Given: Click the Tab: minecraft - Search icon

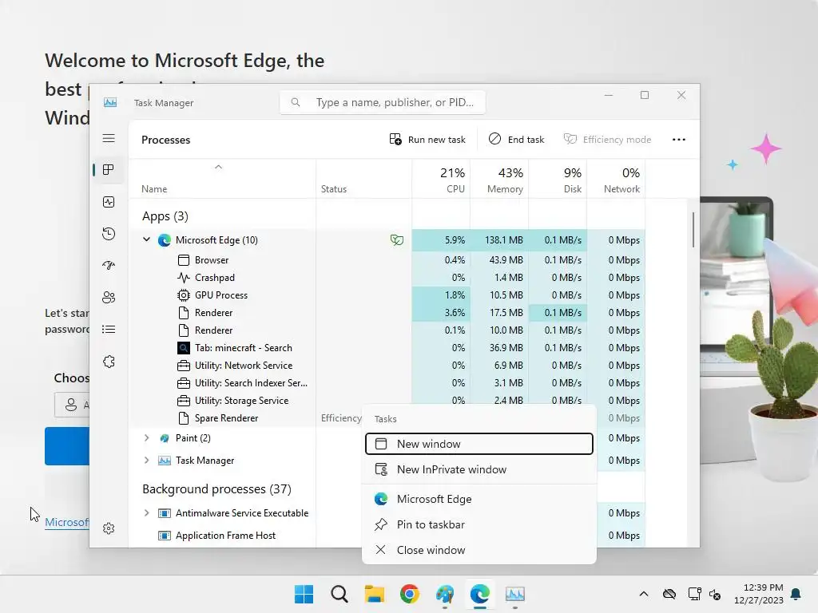Looking at the screenshot, I should [x=184, y=348].
